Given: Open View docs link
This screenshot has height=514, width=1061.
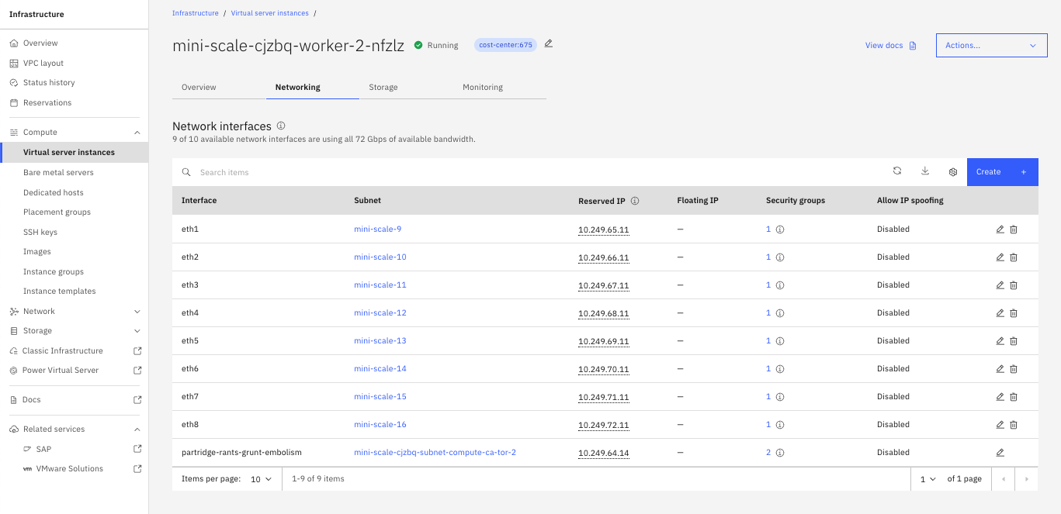Looking at the screenshot, I should tap(890, 46).
